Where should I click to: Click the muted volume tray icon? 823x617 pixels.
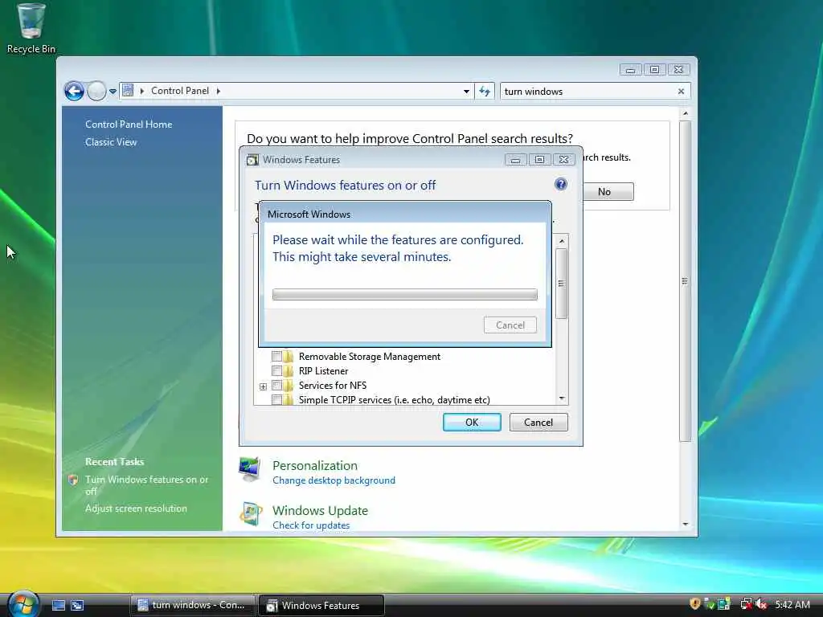click(x=761, y=604)
